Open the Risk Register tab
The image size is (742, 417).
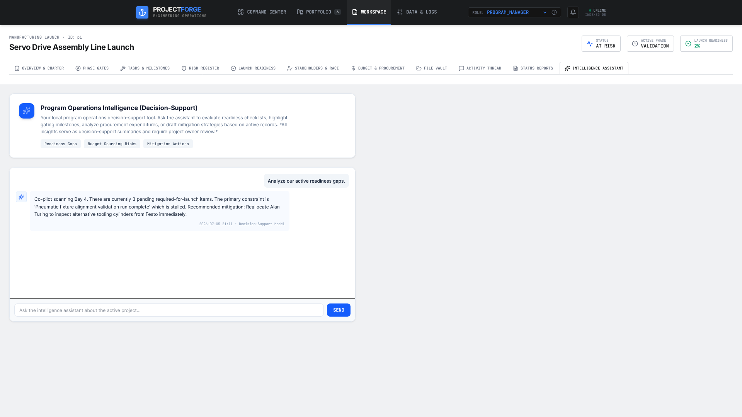pyautogui.click(x=200, y=68)
